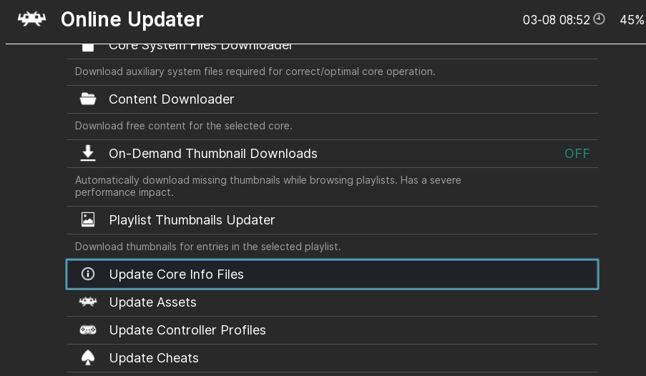Click the folder icon beside Content Downloader
646x376 pixels.
click(x=88, y=99)
